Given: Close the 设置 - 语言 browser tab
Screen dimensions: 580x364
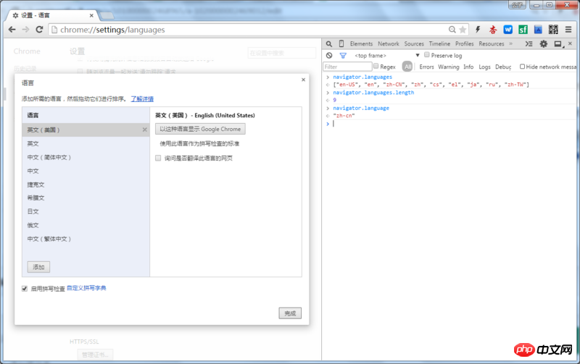Looking at the screenshot, I should point(91,15).
